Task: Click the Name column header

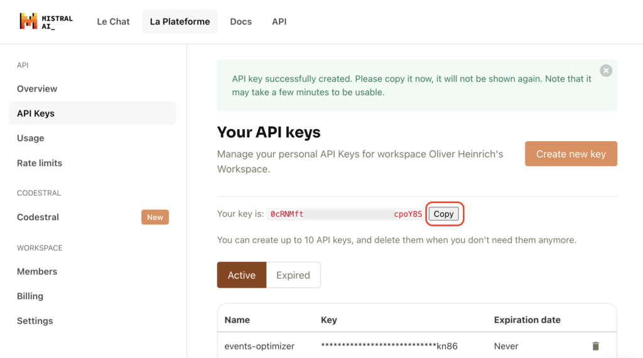Action: point(237,320)
